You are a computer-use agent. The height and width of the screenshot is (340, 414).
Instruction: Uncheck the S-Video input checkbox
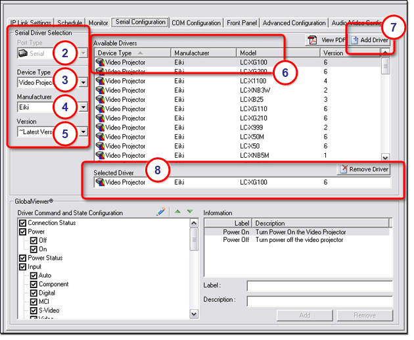34,310
